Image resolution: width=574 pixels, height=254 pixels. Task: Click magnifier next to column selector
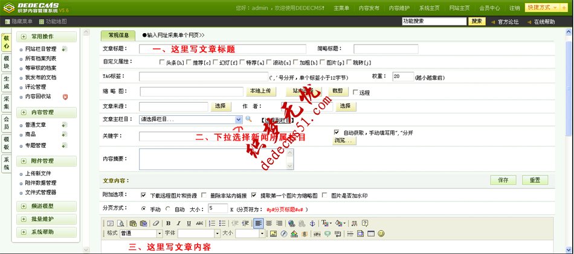coord(248,119)
